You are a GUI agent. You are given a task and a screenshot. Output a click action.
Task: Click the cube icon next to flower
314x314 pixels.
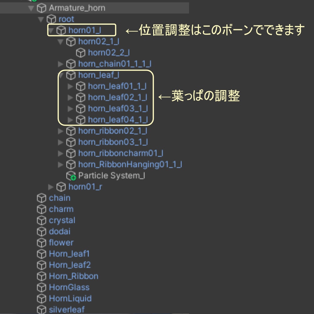click(41, 243)
